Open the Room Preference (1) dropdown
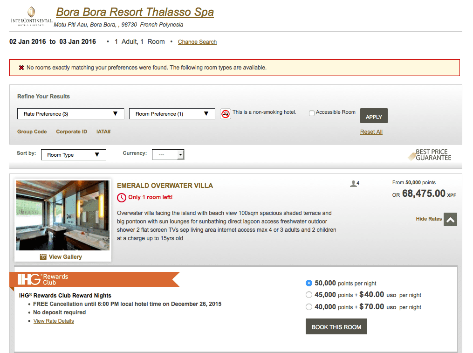The height and width of the screenshot is (353, 473). tap(172, 114)
